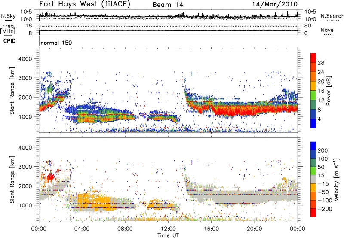344x238 pixels.
Task: Click the 'Slant Range [km]' label of velocity panel
Action: click(12, 179)
